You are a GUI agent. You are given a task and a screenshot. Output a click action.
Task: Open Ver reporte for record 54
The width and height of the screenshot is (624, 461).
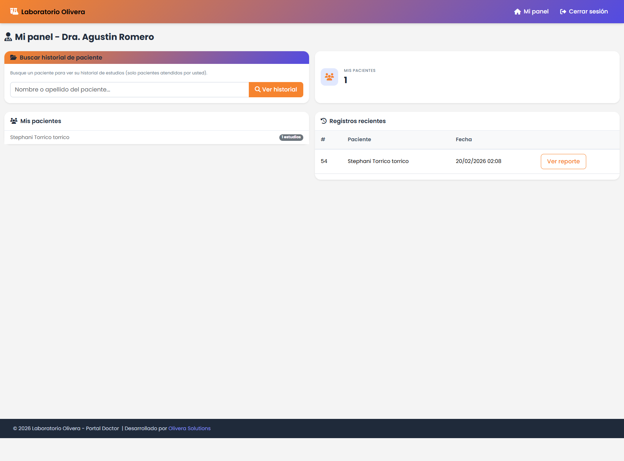click(x=563, y=162)
